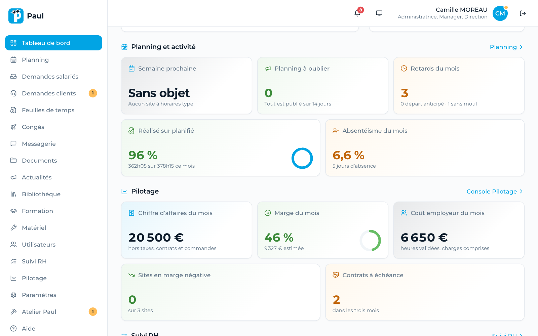Open the Semaine prochaine card
The height and width of the screenshot is (336, 538).
(x=187, y=86)
